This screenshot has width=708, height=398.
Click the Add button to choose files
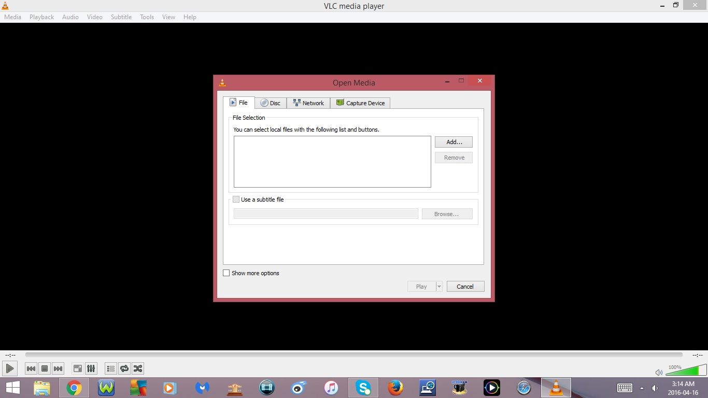pyautogui.click(x=453, y=141)
